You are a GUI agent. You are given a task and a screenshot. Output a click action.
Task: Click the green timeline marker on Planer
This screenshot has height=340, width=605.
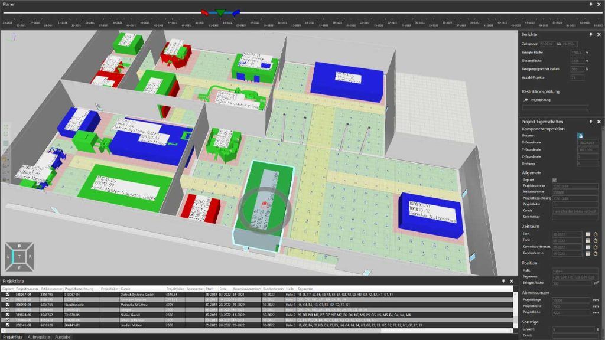click(x=220, y=12)
